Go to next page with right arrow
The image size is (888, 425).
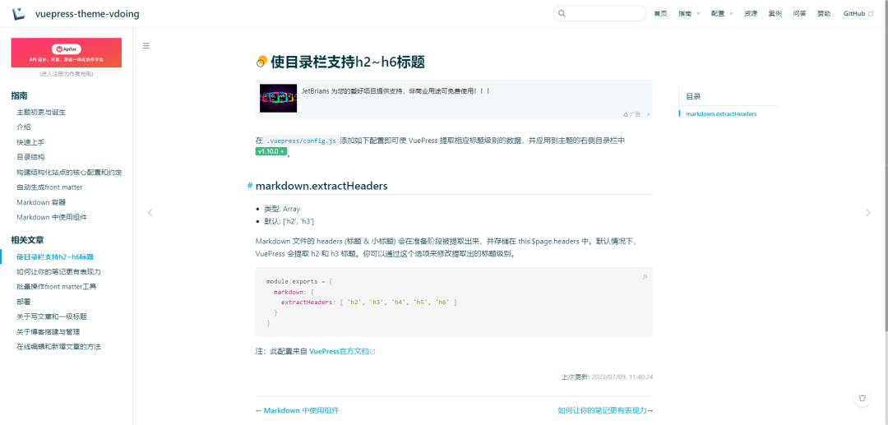868,213
